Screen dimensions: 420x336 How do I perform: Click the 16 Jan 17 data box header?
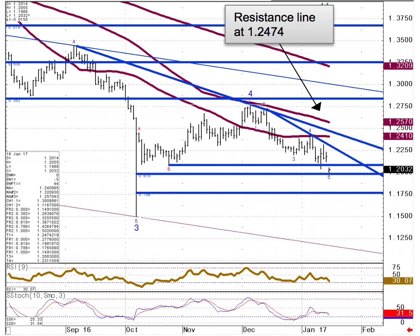click(x=16, y=153)
